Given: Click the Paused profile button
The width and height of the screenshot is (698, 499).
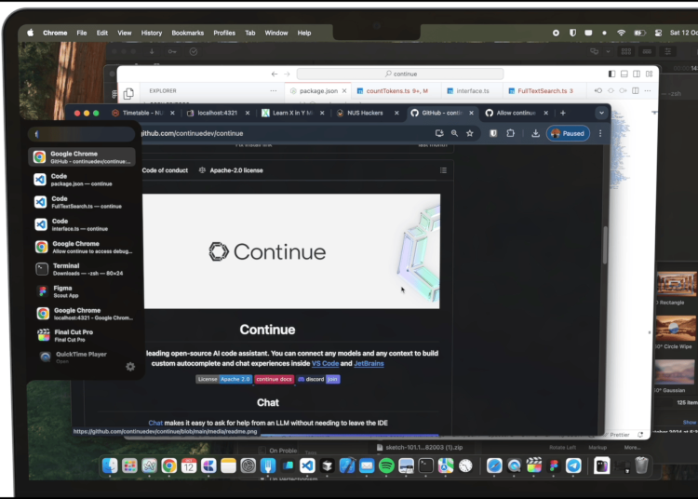Looking at the screenshot, I should click(x=568, y=133).
